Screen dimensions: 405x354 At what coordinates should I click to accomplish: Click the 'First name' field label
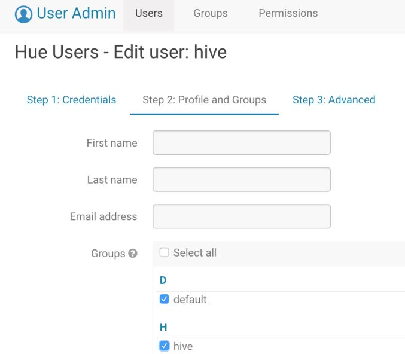point(112,143)
